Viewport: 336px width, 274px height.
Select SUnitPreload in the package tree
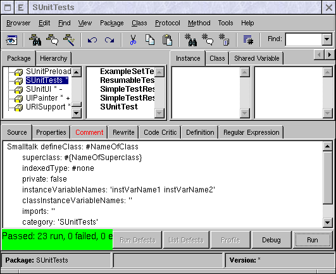49,72
